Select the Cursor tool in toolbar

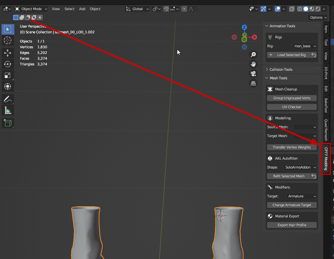[8, 40]
